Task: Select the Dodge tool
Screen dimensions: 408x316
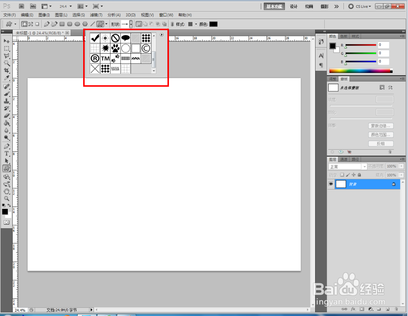Action: [x=6, y=138]
